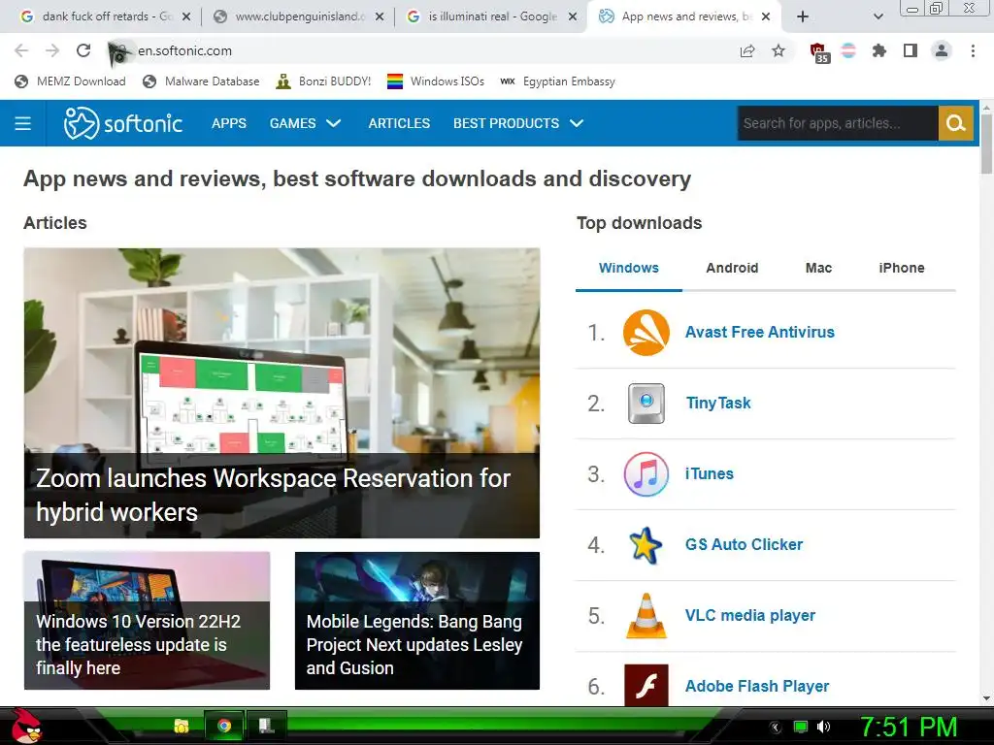Open the Zoom Workspace Reservation article
This screenshot has width=994, height=745.
click(x=282, y=393)
